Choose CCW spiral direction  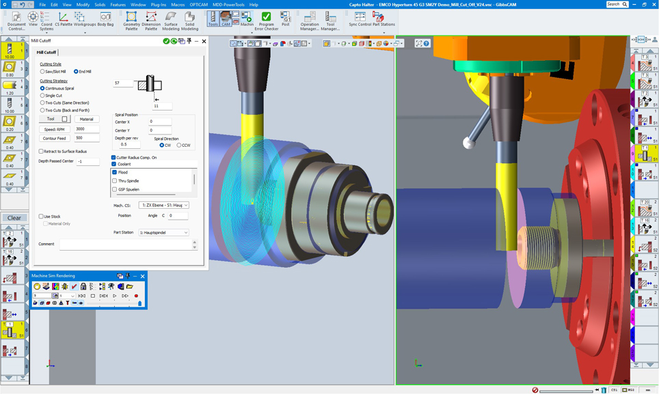(179, 145)
